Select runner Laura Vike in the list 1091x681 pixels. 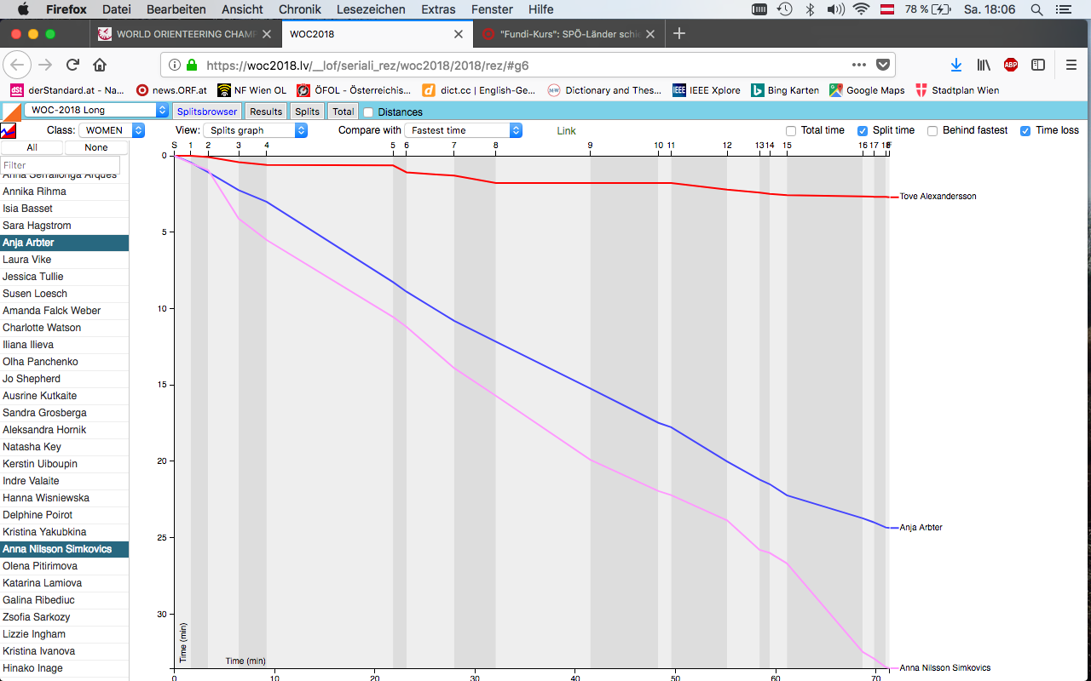click(27, 260)
